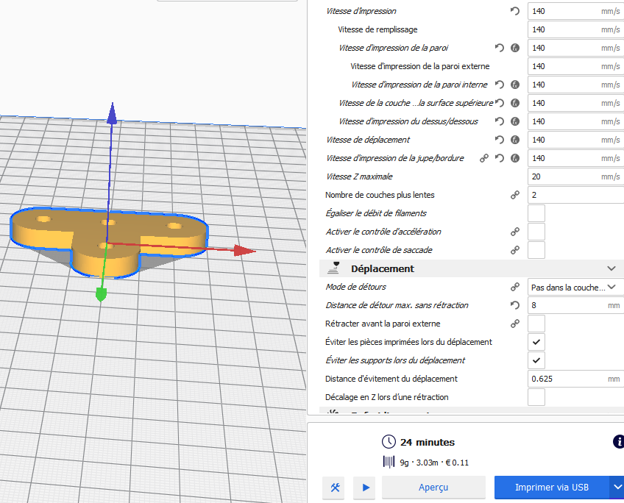Enable Décalage en Z lors d'une rétraction
Screen dimensions: 624x503
point(536,397)
